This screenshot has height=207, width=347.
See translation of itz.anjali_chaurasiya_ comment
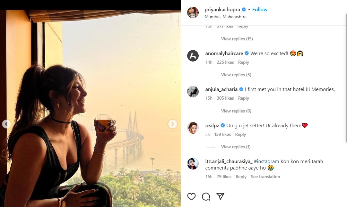265,177
